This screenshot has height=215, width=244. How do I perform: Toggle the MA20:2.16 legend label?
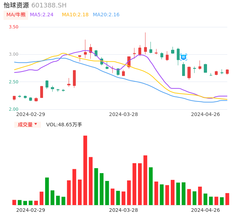[x=106, y=15]
